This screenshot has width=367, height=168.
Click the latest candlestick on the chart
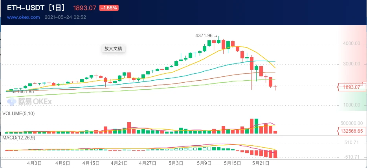point(275,87)
